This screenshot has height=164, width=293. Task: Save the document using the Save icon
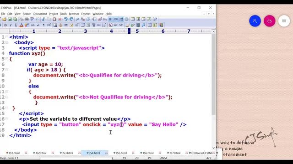click(x=10, y=19)
